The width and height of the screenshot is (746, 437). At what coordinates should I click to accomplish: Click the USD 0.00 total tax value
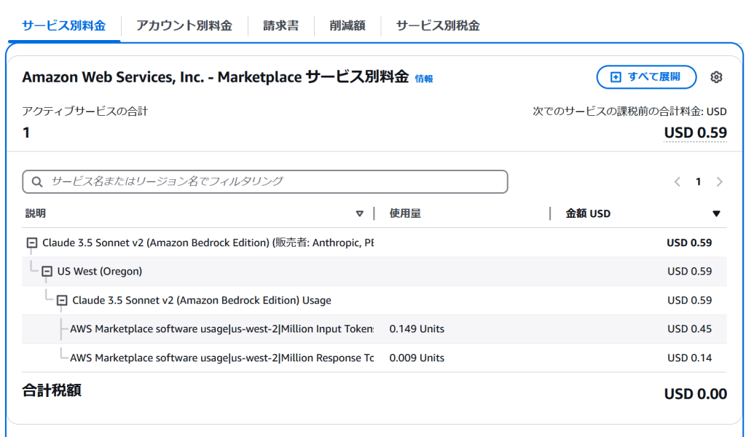[x=696, y=394]
